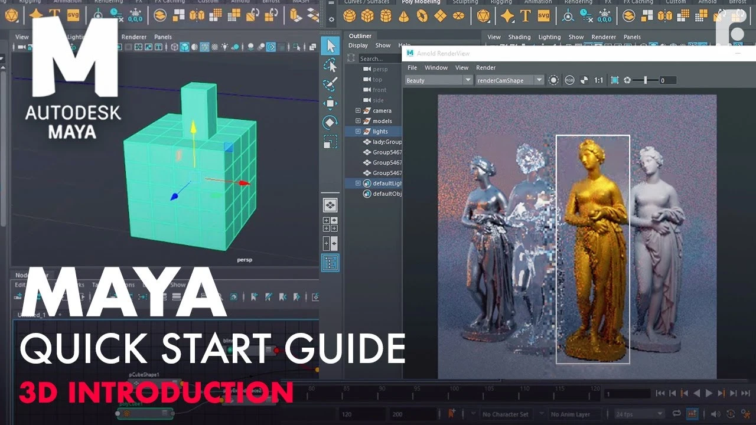Click the crop region icon in RenderView
The width and height of the screenshot is (756, 425).
(615, 80)
